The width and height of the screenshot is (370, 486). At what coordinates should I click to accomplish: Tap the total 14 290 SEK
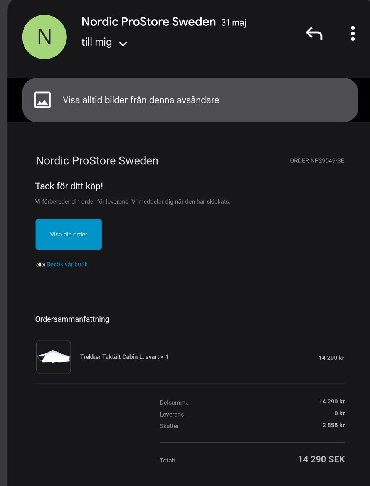point(321,459)
